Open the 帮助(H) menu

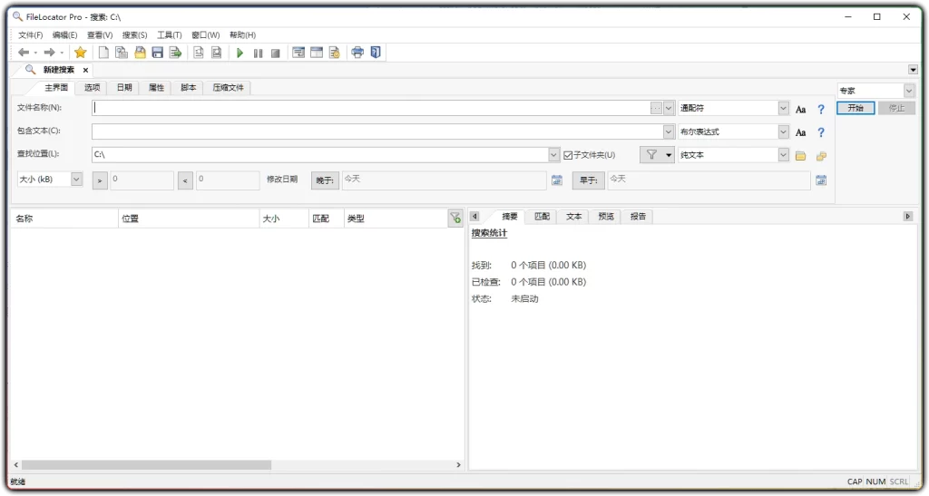243,35
